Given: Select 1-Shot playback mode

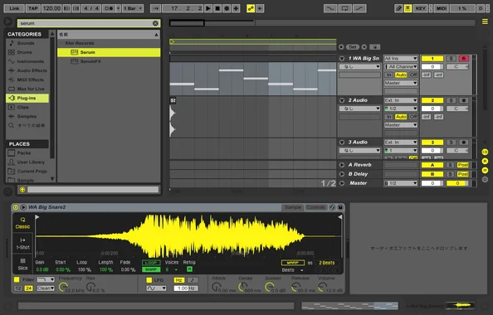Looking at the screenshot, I should [x=22, y=244].
